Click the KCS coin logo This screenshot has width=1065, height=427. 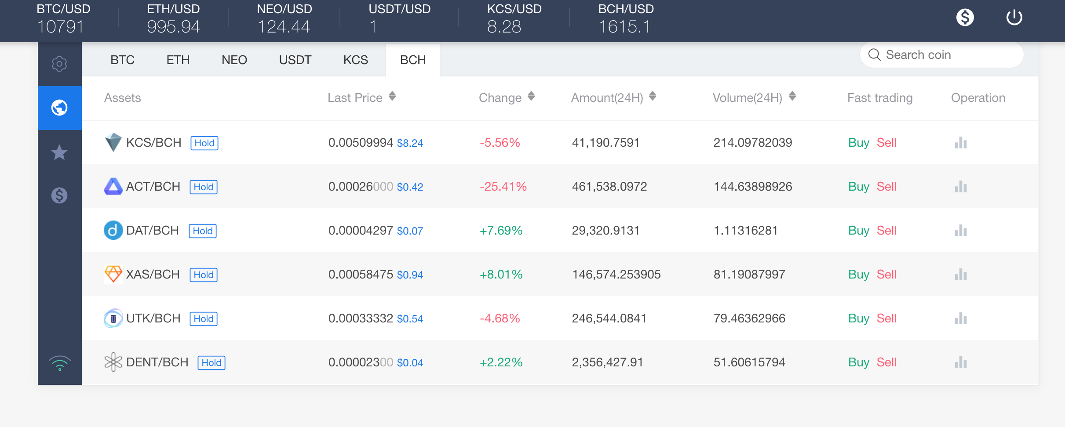pos(113,142)
